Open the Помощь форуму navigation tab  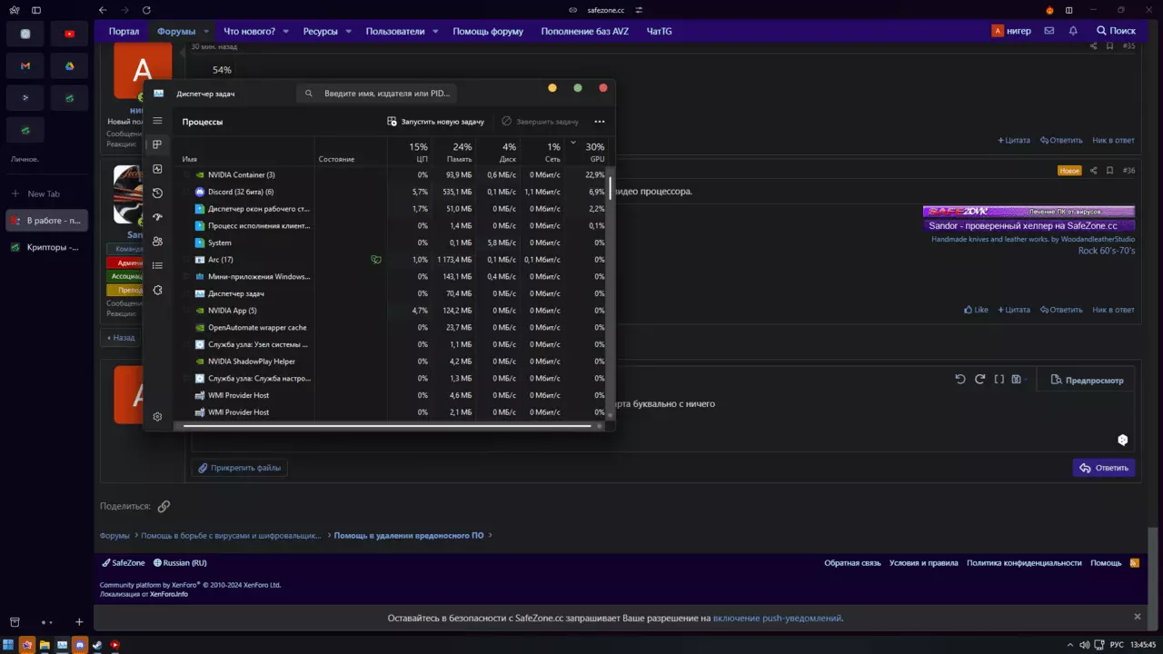488,31
